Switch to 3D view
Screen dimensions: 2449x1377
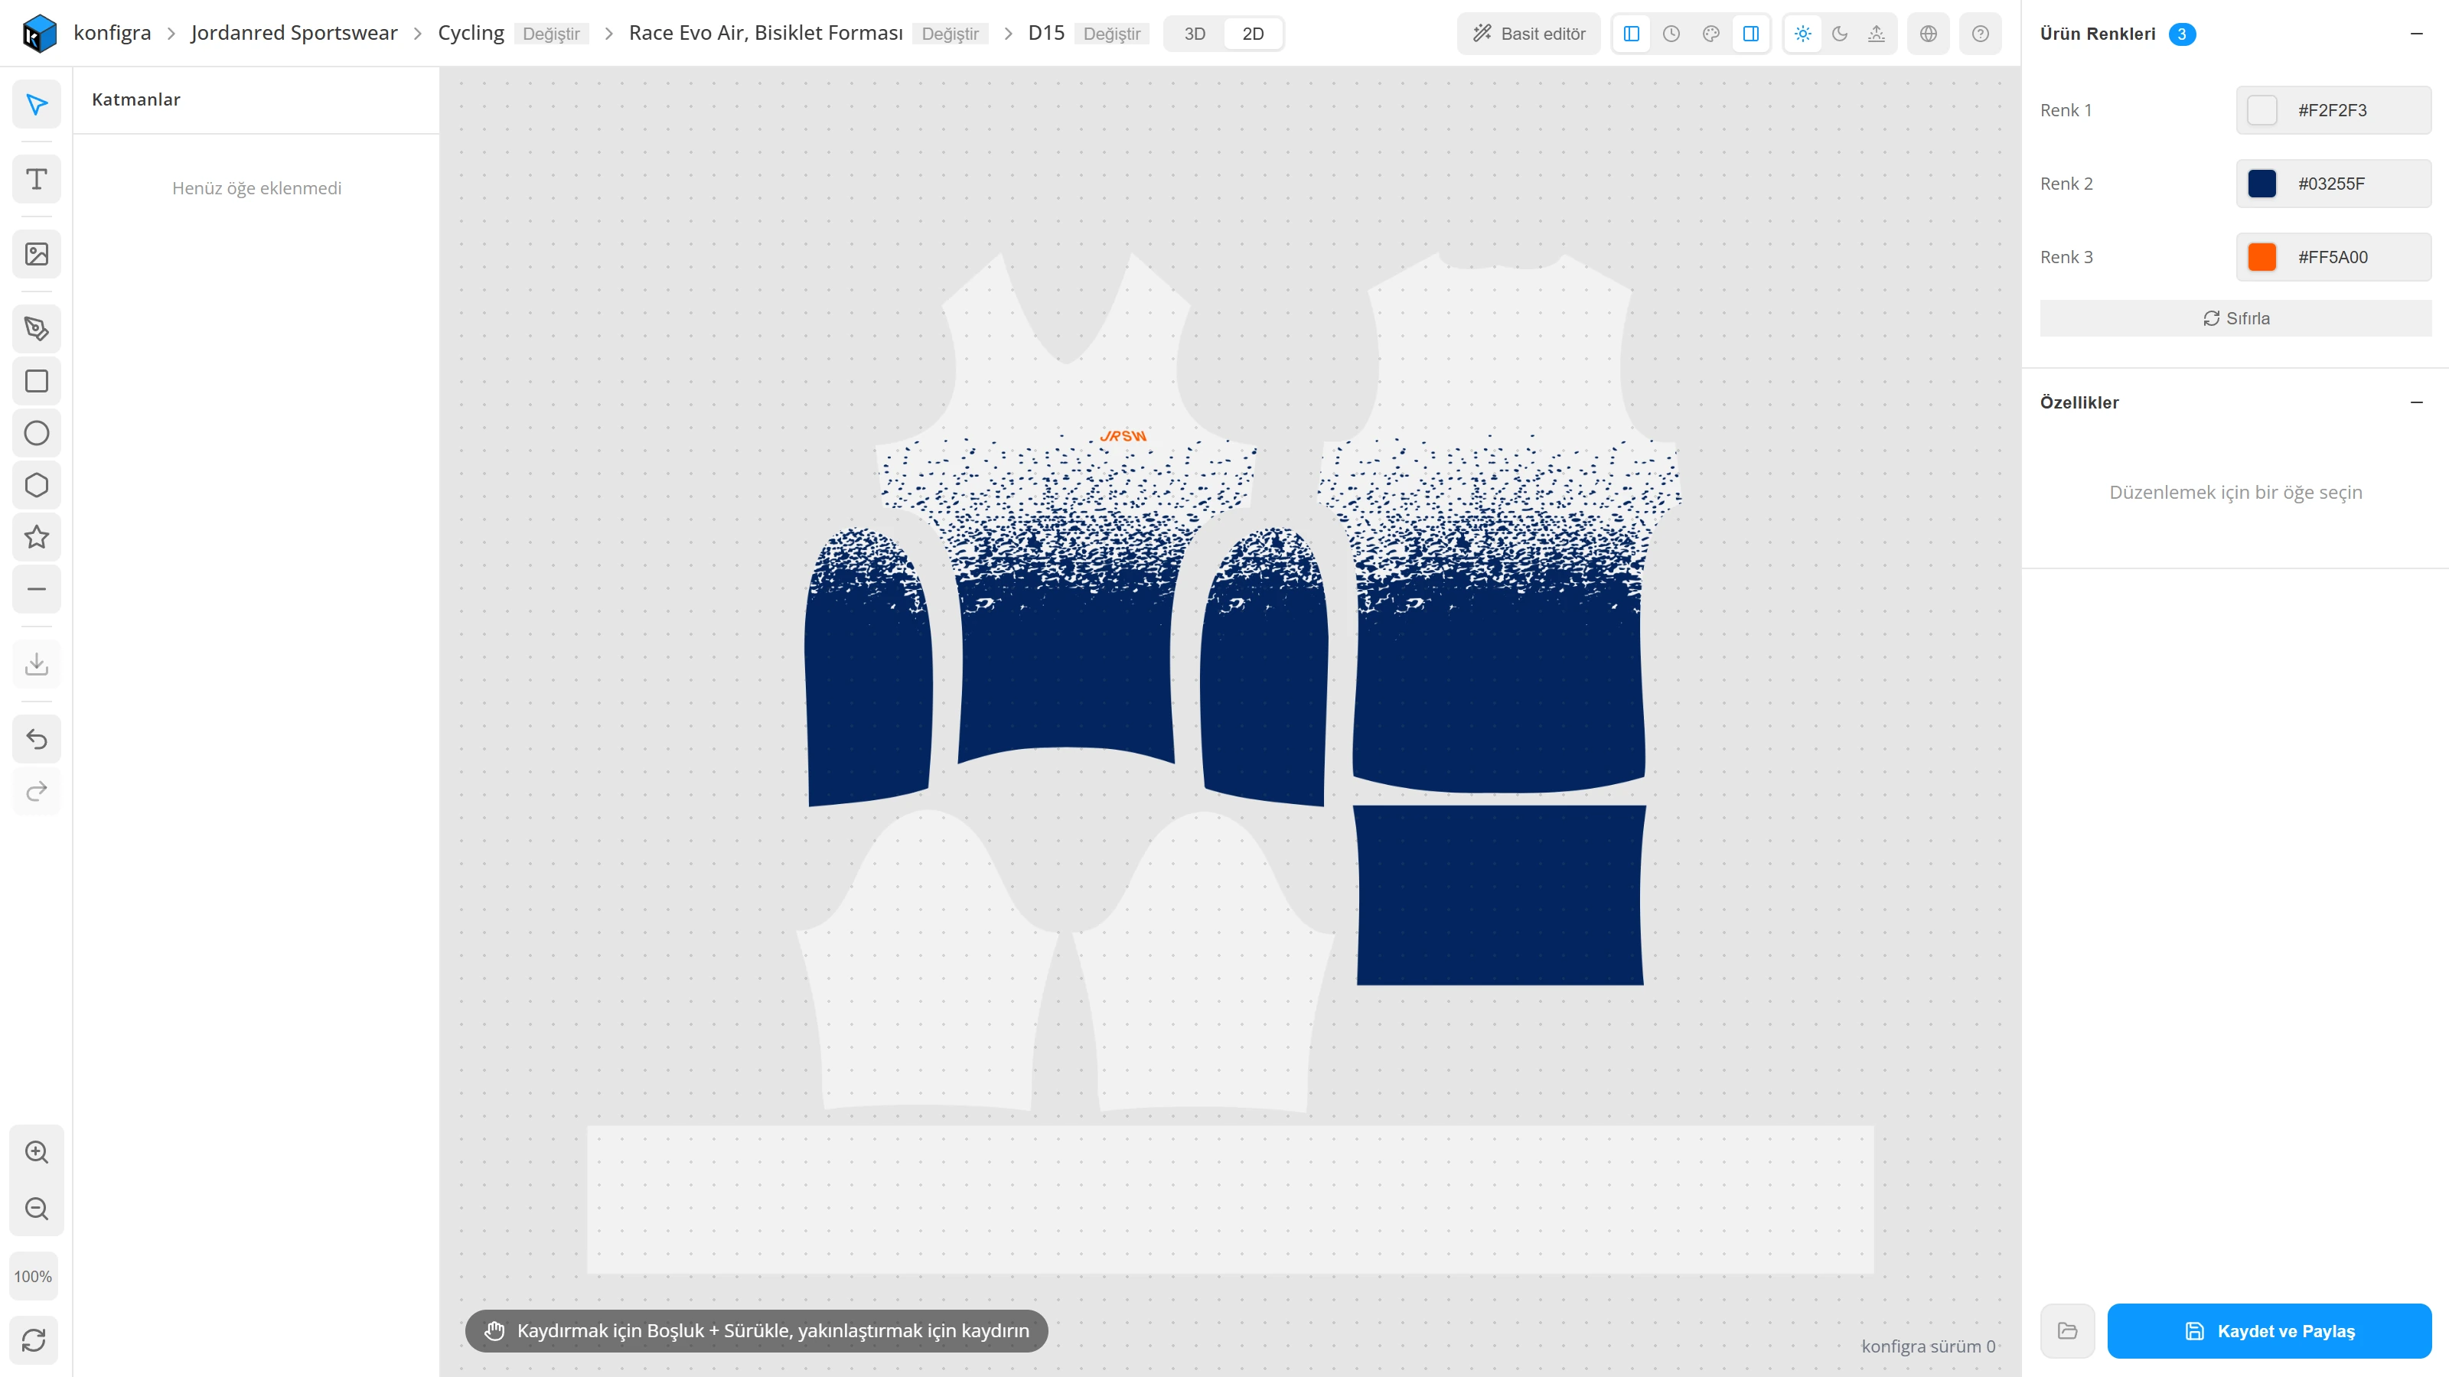coord(1195,33)
